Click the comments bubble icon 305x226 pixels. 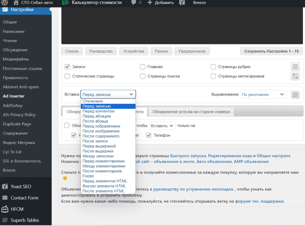click(134, 3)
